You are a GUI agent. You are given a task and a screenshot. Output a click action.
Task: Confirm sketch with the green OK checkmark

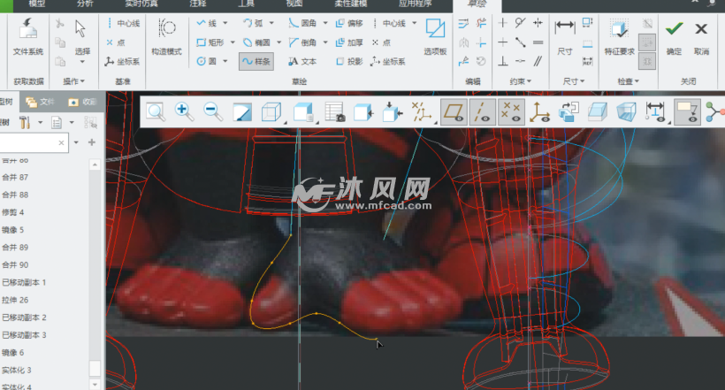pyautogui.click(x=674, y=37)
